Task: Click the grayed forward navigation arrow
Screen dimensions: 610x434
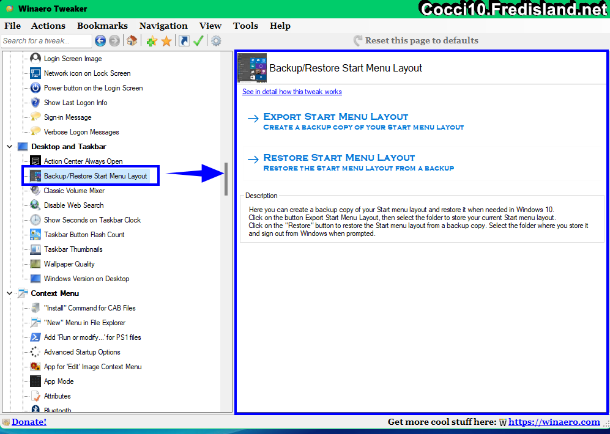Action: click(x=114, y=40)
